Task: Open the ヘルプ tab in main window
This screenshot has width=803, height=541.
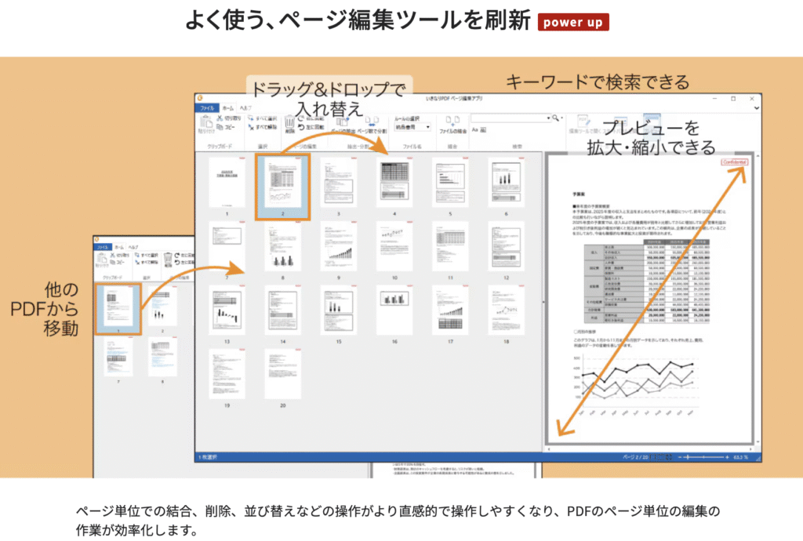Action: pyautogui.click(x=245, y=108)
